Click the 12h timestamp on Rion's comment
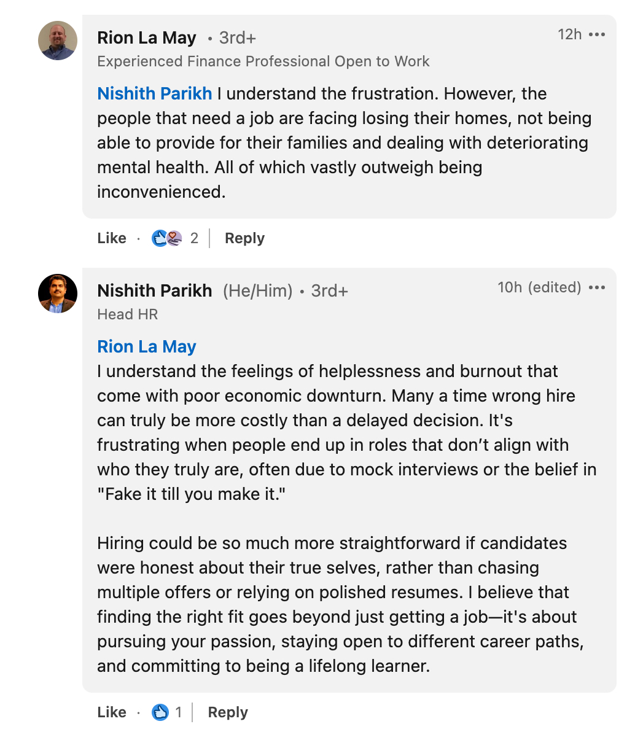The width and height of the screenshot is (635, 740). tap(571, 34)
